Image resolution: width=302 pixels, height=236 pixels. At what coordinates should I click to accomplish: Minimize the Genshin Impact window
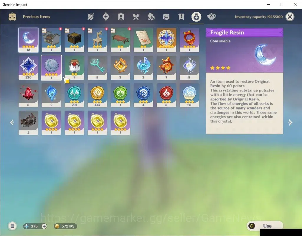click(268, 4)
